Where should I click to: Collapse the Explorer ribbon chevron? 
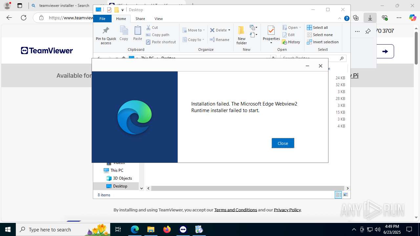tap(340, 19)
